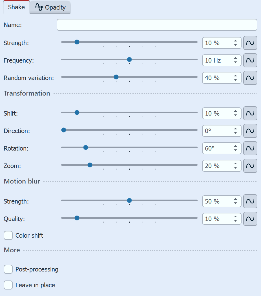
Task: Open the animation curve for Zoom
Action: (250, 166)
